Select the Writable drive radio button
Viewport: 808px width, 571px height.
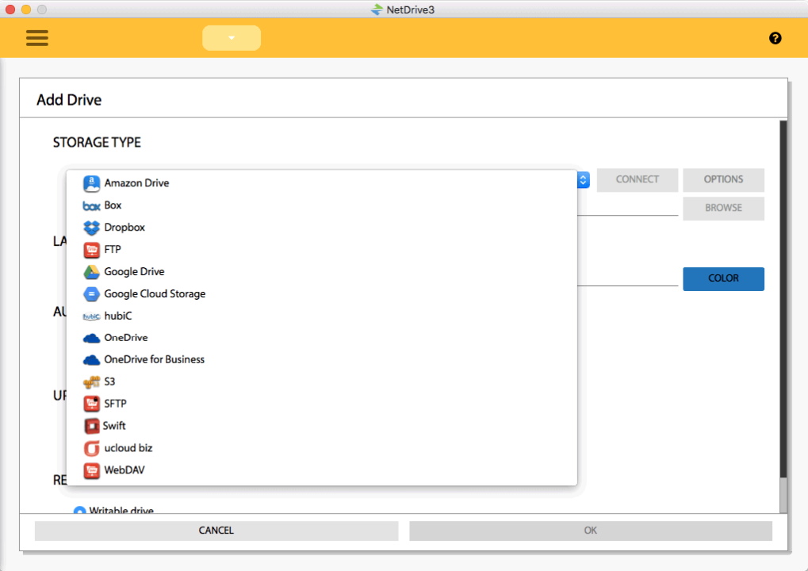click(x=79, y=510)
